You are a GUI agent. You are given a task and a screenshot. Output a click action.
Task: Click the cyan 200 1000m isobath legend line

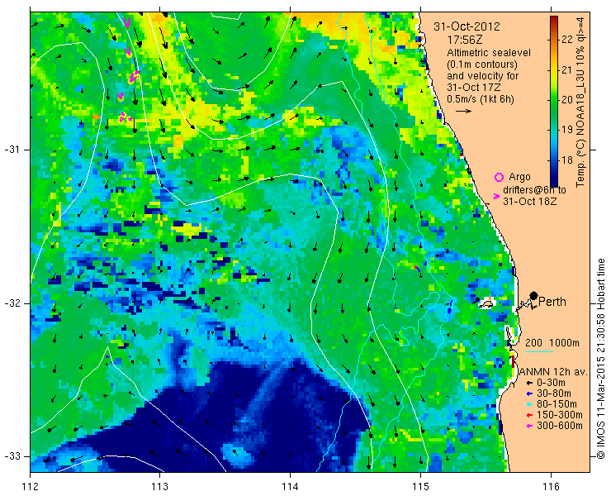(539, 352)
